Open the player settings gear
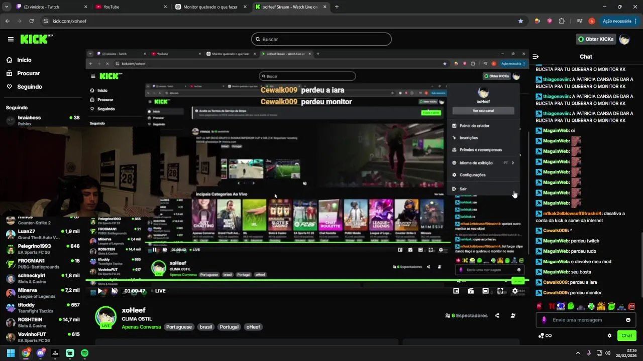This screenshot has height=361, width=643. [x=515, y=291]
